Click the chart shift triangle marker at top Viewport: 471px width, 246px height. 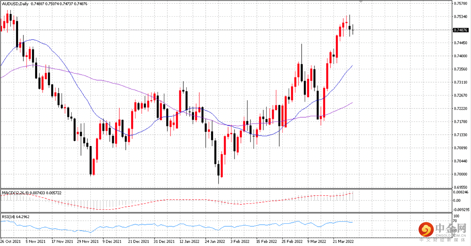click(361, 1)
